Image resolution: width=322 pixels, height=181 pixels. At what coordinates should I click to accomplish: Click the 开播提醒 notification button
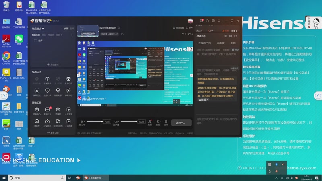point(178,28)
